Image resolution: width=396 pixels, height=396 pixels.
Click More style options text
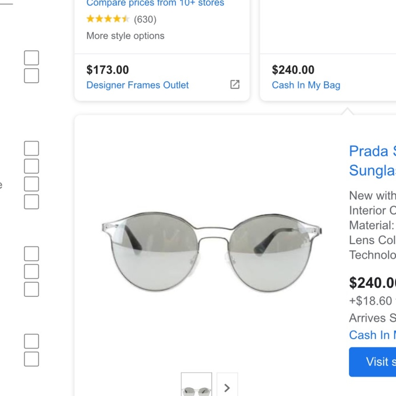pyautogui.click(x=125, y=36)
